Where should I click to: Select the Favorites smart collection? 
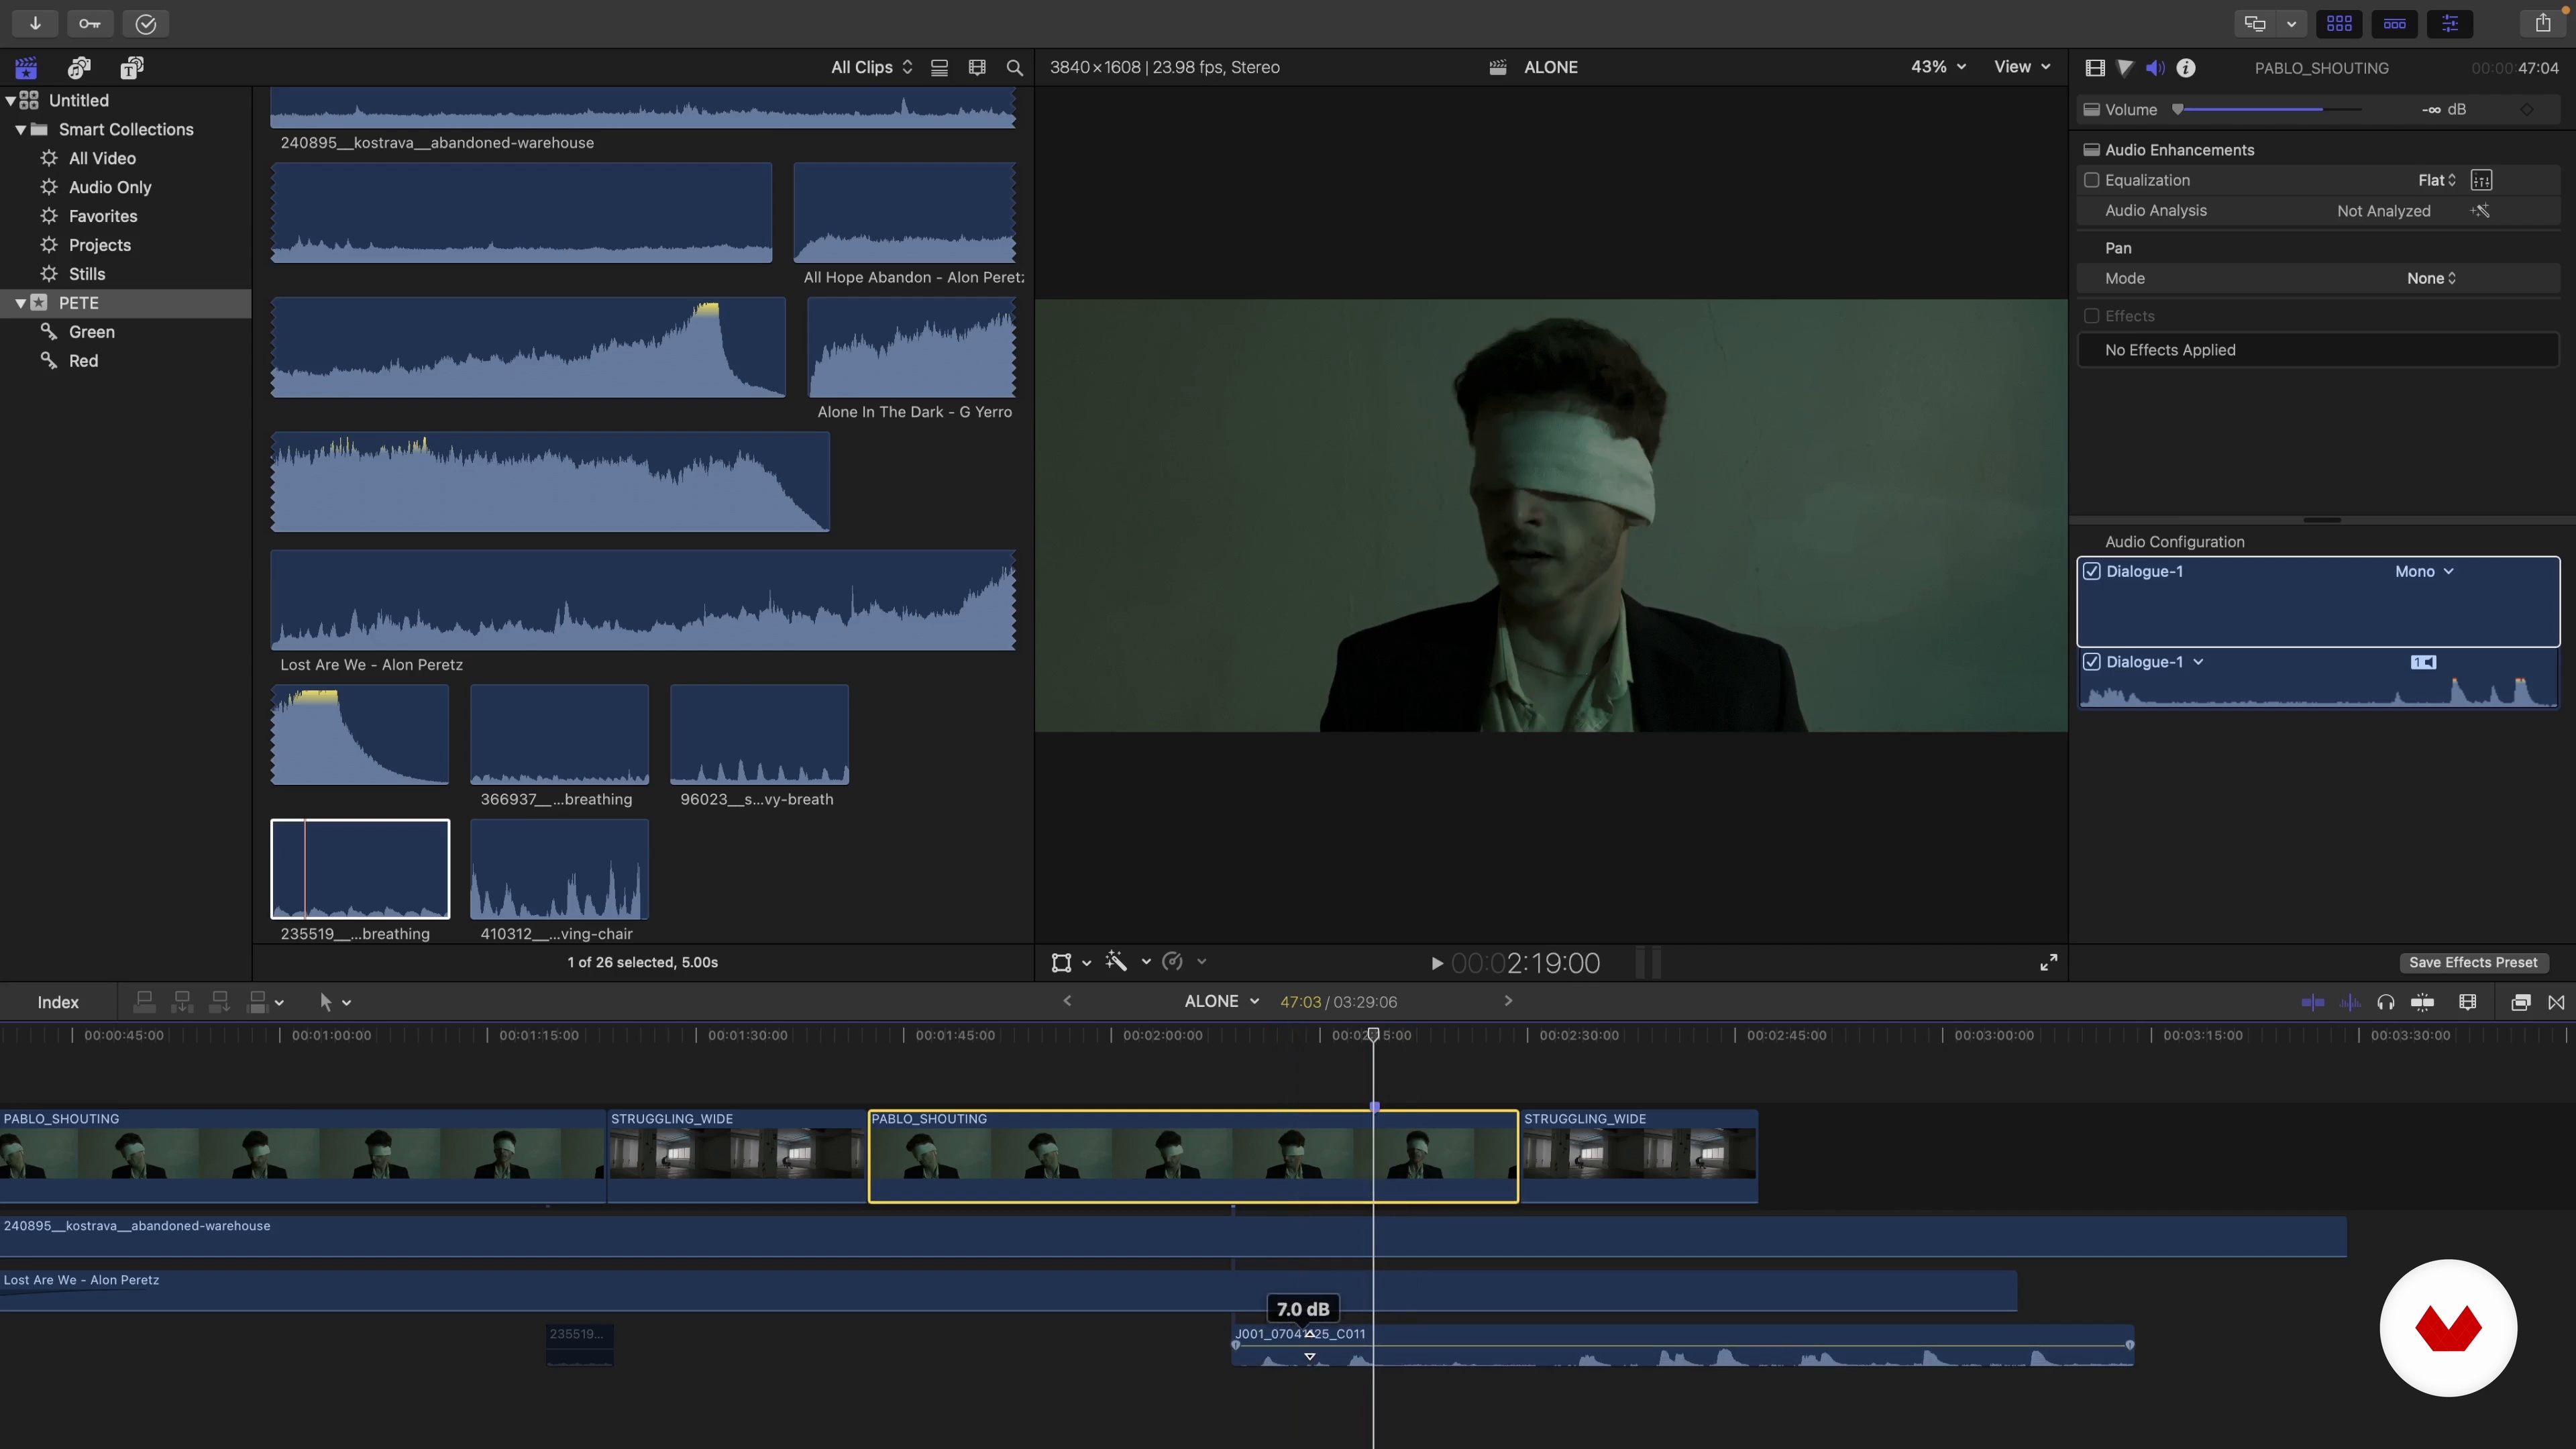[x=103, y=216]
